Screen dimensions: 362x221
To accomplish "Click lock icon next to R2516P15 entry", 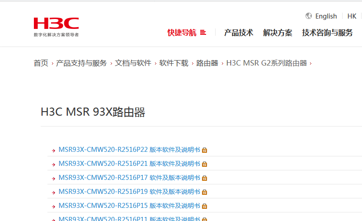I will [205, 206].
